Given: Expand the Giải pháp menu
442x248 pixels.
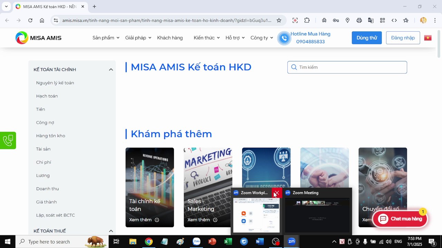Looking at the screenshot, I should tap(138, 38).
